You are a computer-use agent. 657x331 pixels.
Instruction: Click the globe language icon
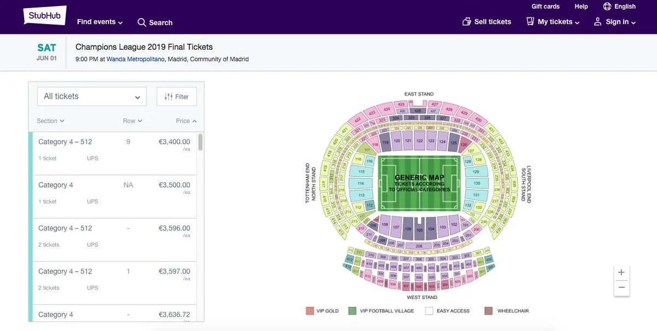click(607, 7)
